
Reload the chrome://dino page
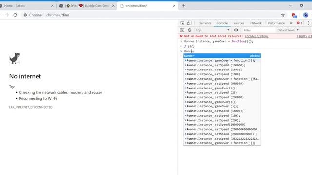[15, 15]
